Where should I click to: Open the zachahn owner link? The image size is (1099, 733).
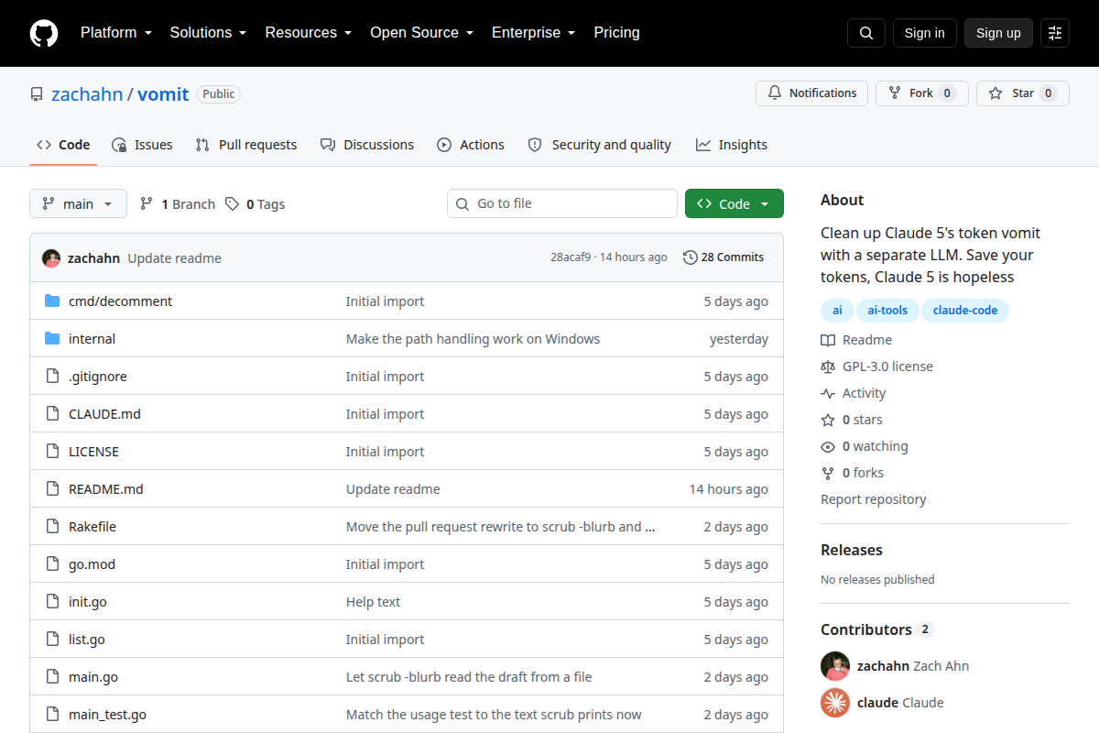[87, 93]
